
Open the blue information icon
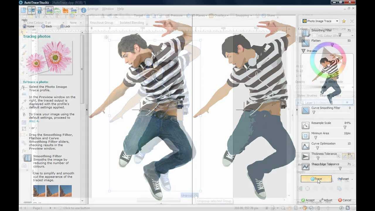(83, 10)
